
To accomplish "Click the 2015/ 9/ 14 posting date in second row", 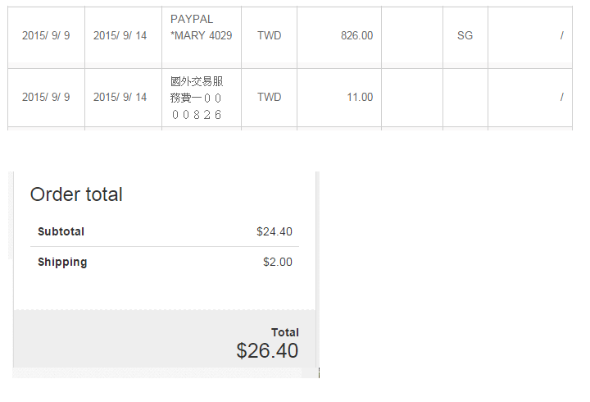I will pyautogui.click(x=120, y=97).
